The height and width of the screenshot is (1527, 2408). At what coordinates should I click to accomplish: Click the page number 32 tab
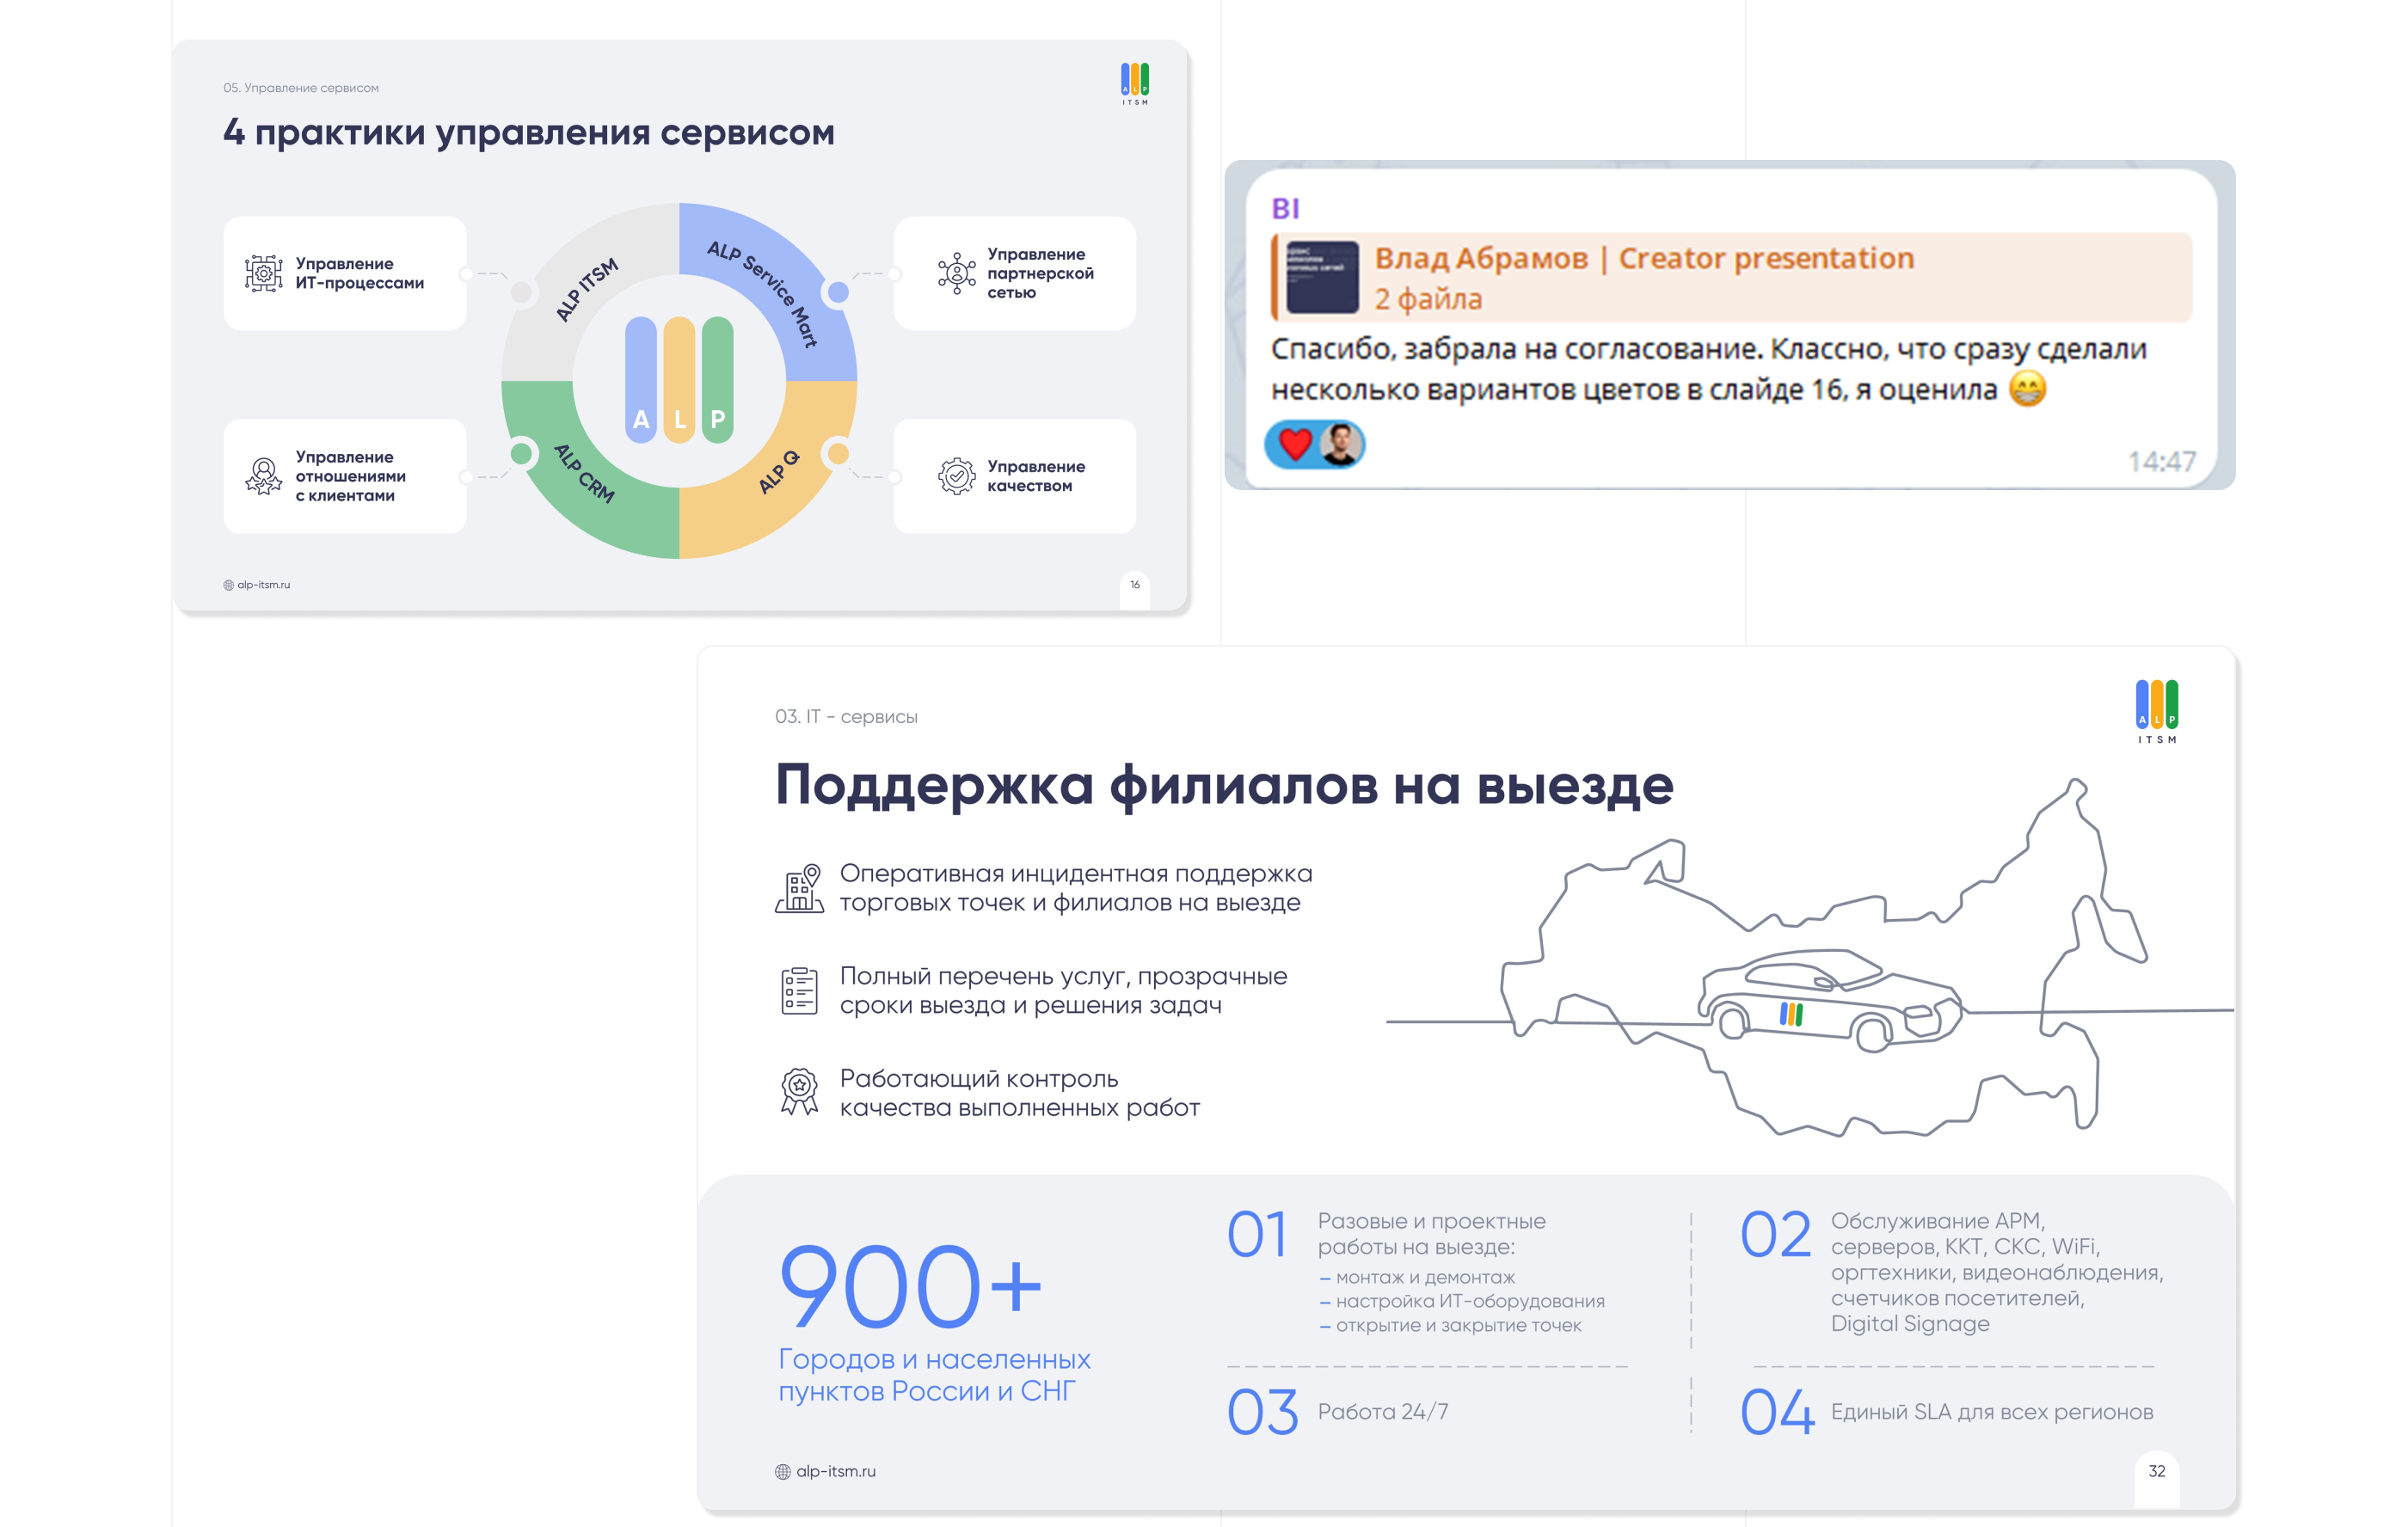pos(2156,1471)
